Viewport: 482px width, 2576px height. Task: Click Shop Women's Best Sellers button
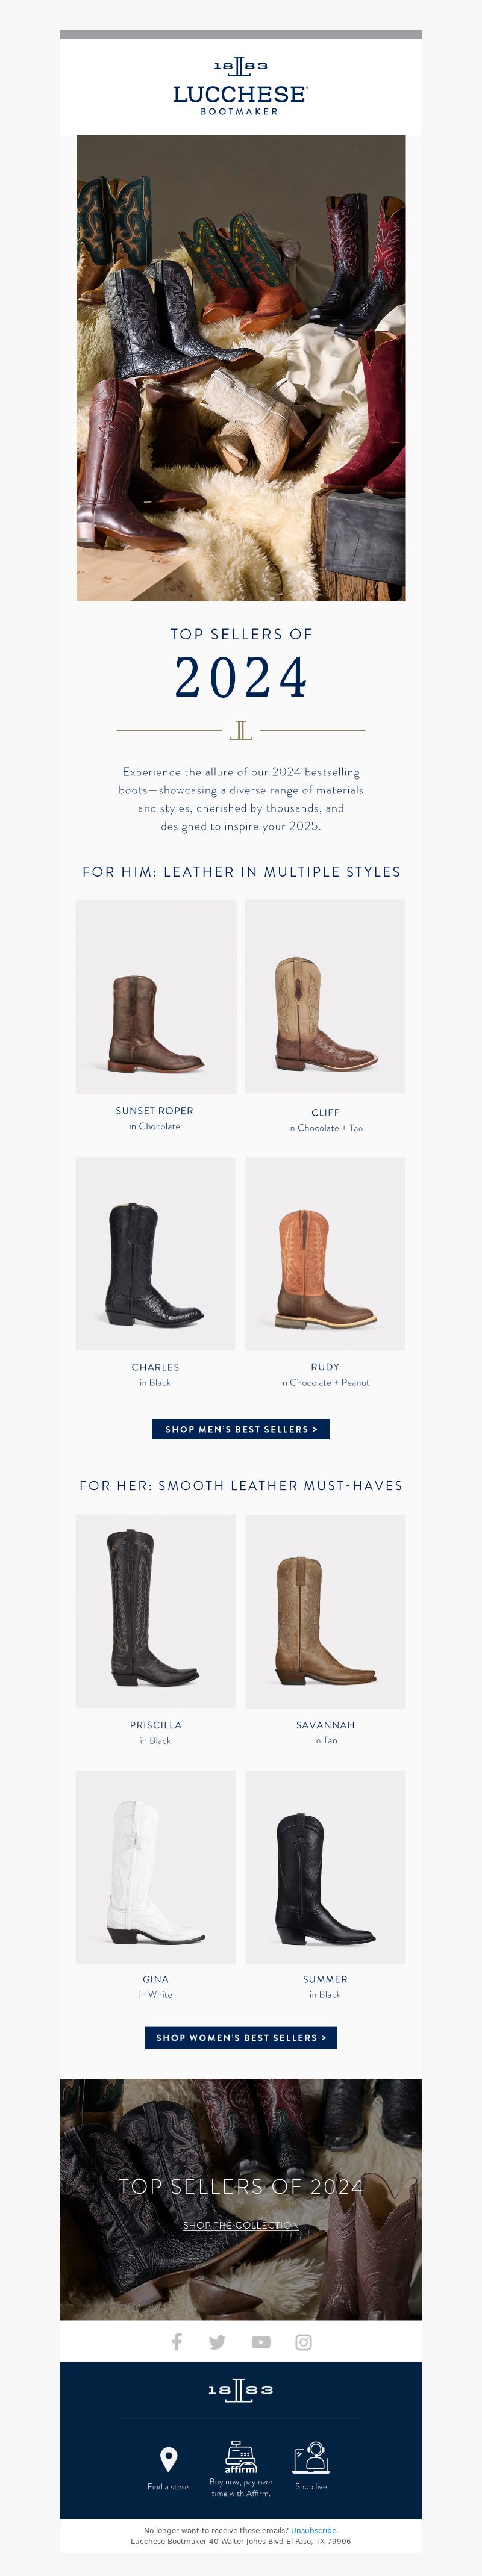pos(241,2037)
